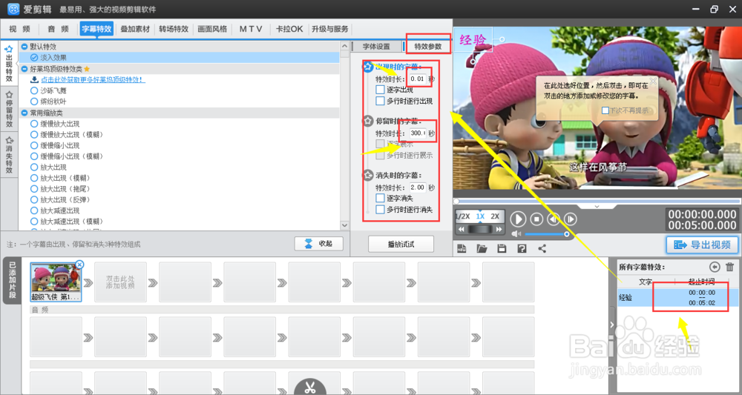The height and width of the screenshot is (395, 742).
Task: Click the share icon
Action: tap(542, 248)
